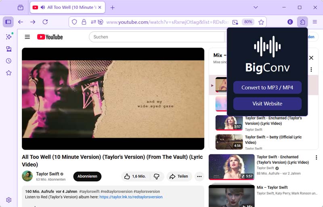Open menu for recommended Enchanted video
Image resolution: width=323 pixels, height=207 pixels.
click(316, 158)
